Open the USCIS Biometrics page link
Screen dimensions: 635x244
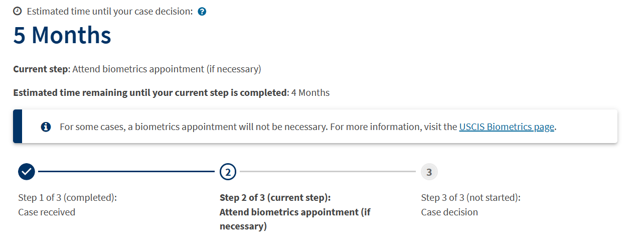coord(507,127)
